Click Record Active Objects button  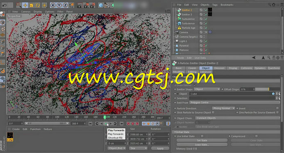(128, 123)
